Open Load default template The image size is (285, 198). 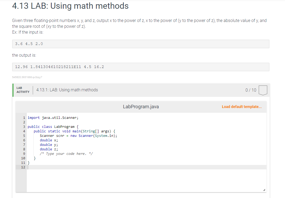point(242,107)
